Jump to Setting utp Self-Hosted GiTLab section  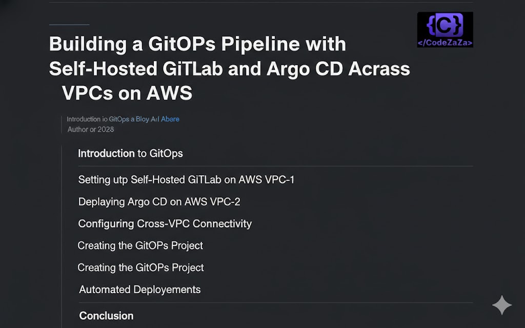[x=186, y=180]
